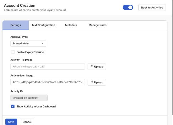Uncheck Show Activity in User Dashboard
The width and height of the screenshot is (173, 125).
pyautogui.click(x=13, y=106)
